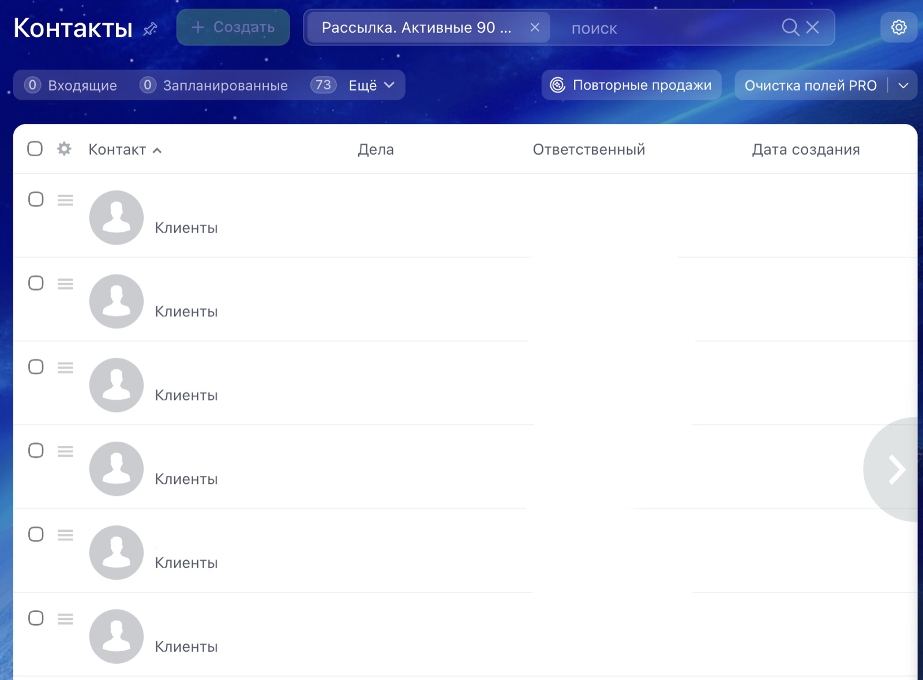Check the fourth contact row checkbox
This screenshot has height=680, width=923.
coord(36,450)
